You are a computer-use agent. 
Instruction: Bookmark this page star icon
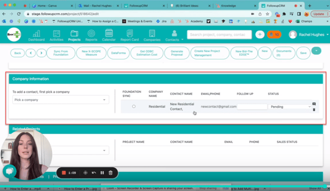point(267,14)
